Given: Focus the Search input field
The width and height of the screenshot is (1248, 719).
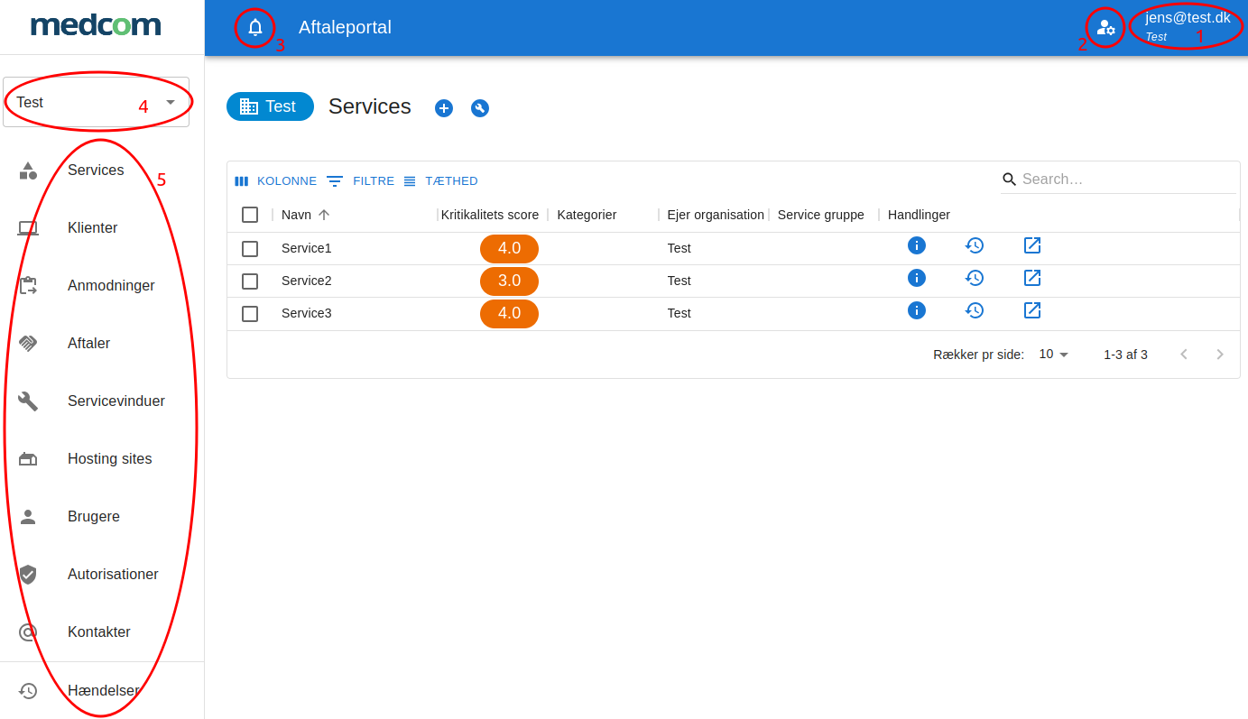Looking at the screenshot, I should tap(1126, 180).
